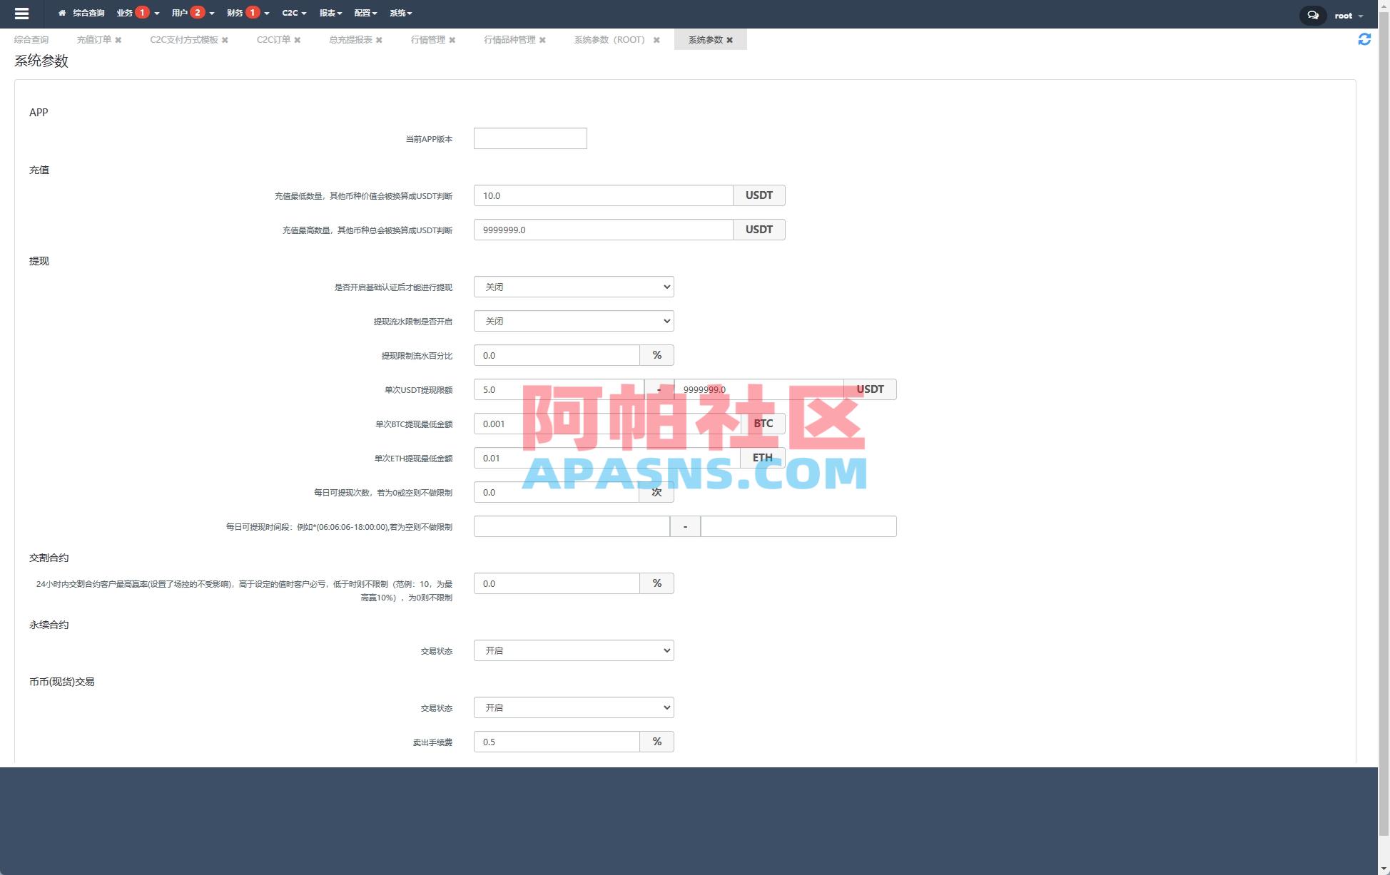Close the 系统参数（ROOT）tab
The image size is (1390, 875).
pyautogui.click(x=656, y=40)
